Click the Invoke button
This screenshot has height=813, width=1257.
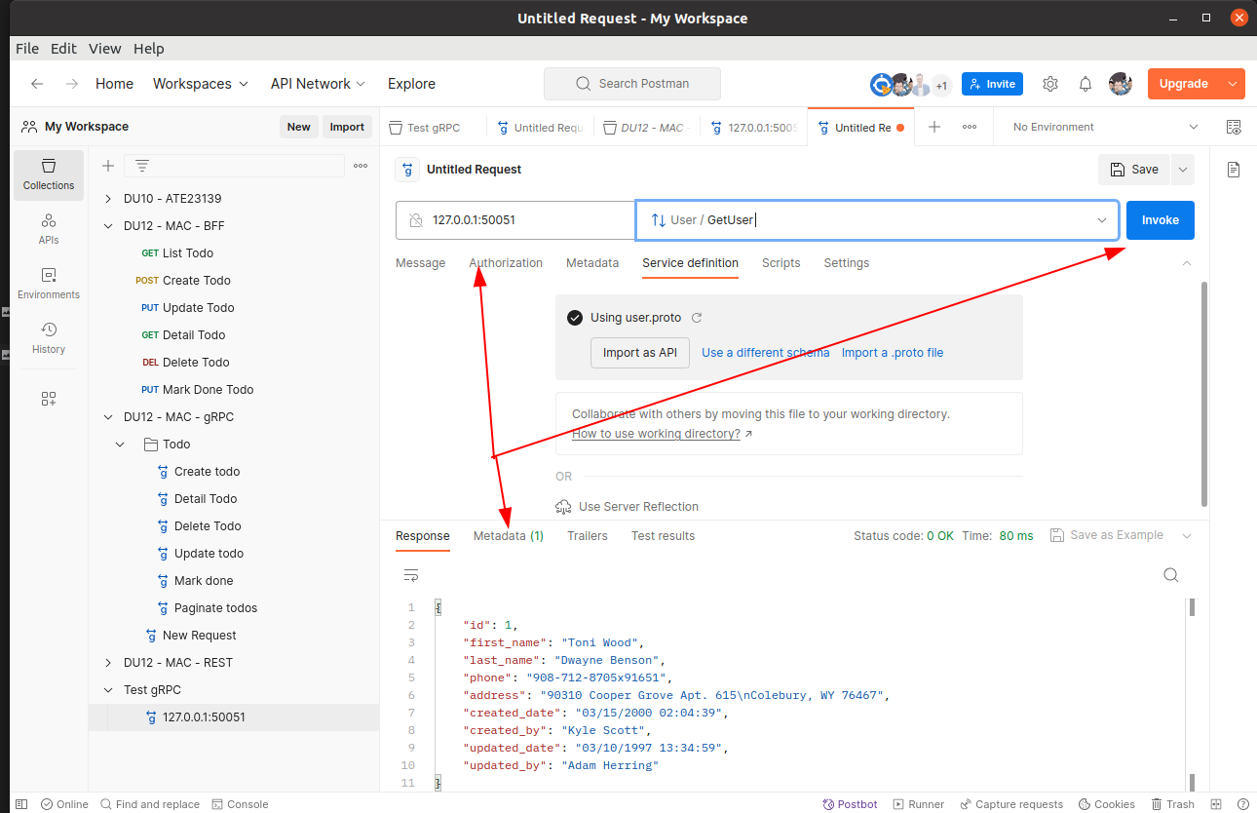(x=1161, y=220)
